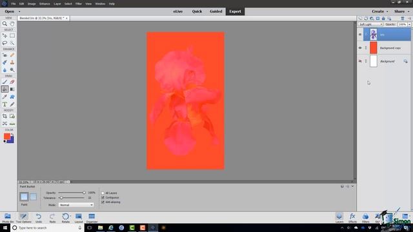The height and width of the screenshot is (232, 413).
Task: Choose Paint fill option in Paint Bucket
Action: pos(24,197)
